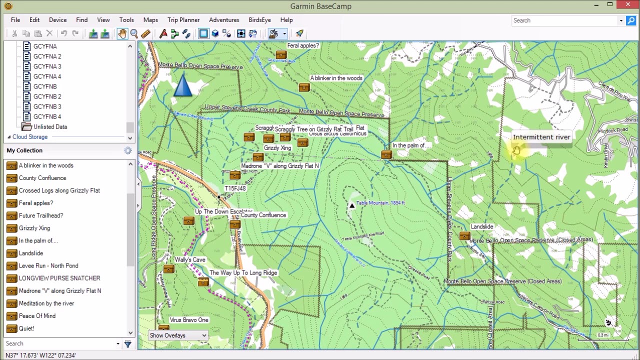Open the bottom Search field dropdown arrow
The image size is (640, 360).
[x=118, y=343]
